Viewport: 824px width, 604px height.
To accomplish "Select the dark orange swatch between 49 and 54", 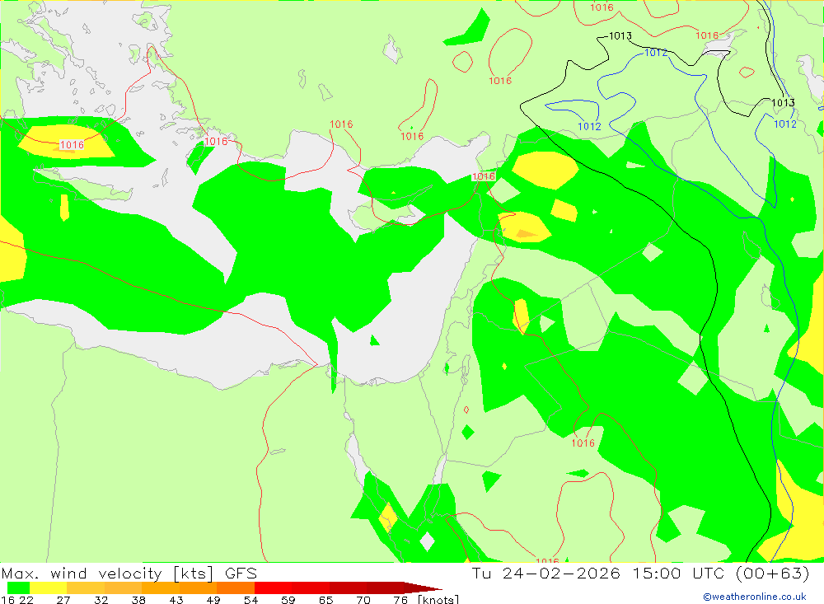I will [x=236, y=588].
